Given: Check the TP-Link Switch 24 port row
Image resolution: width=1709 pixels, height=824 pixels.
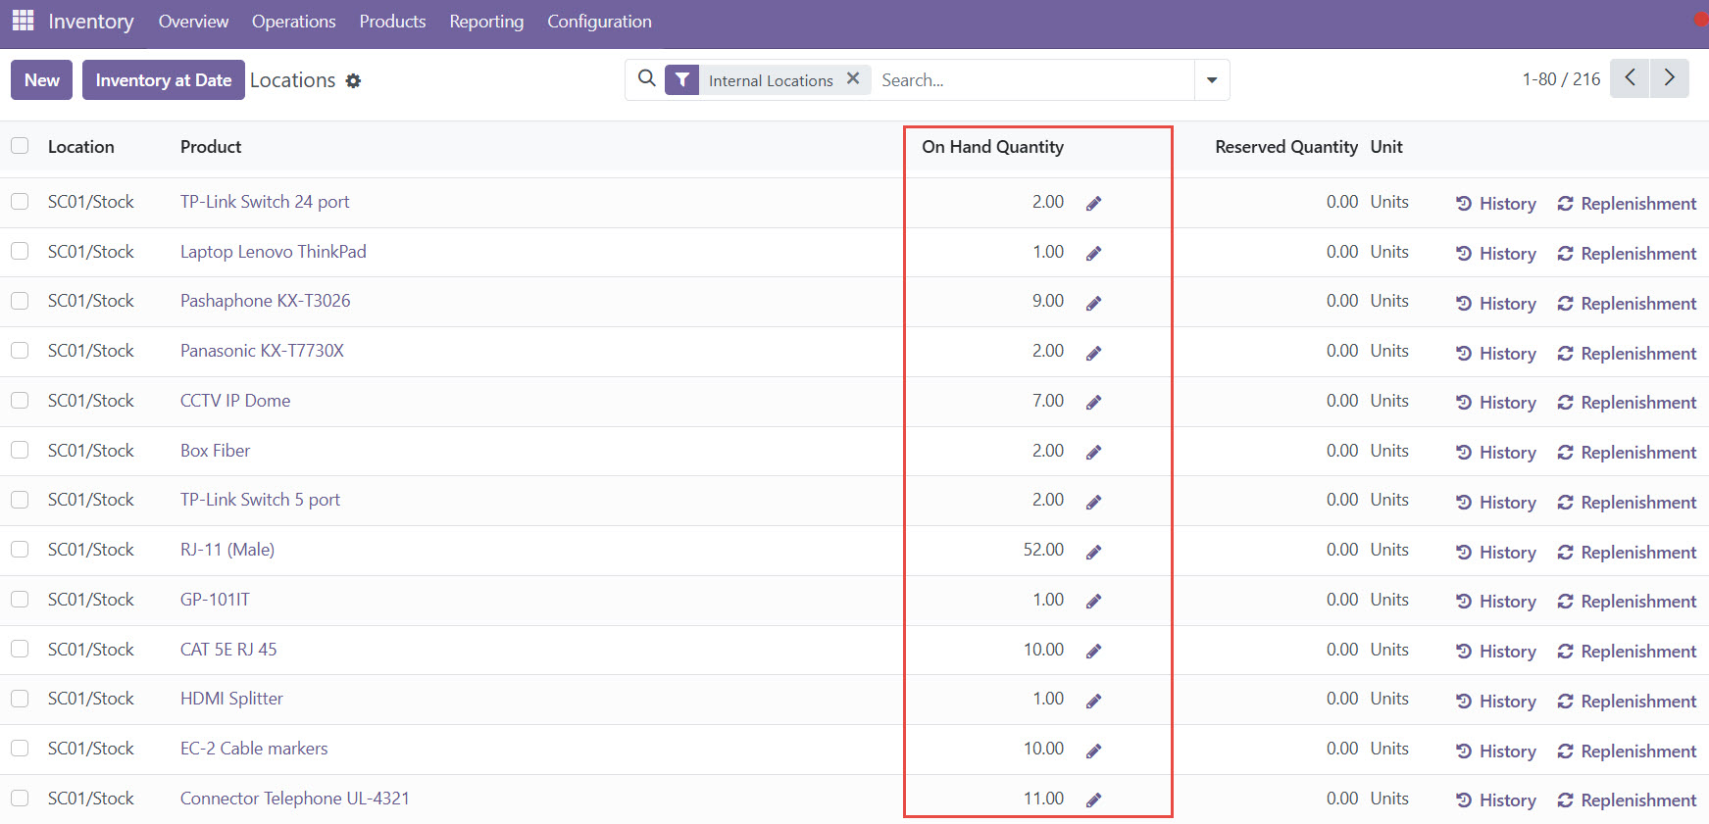Looking at the screenshot, I should coord(20,202).
